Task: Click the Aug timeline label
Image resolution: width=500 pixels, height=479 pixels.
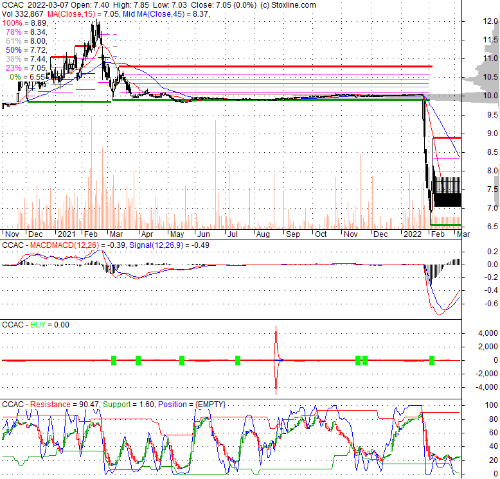Action: coord(263,234)
